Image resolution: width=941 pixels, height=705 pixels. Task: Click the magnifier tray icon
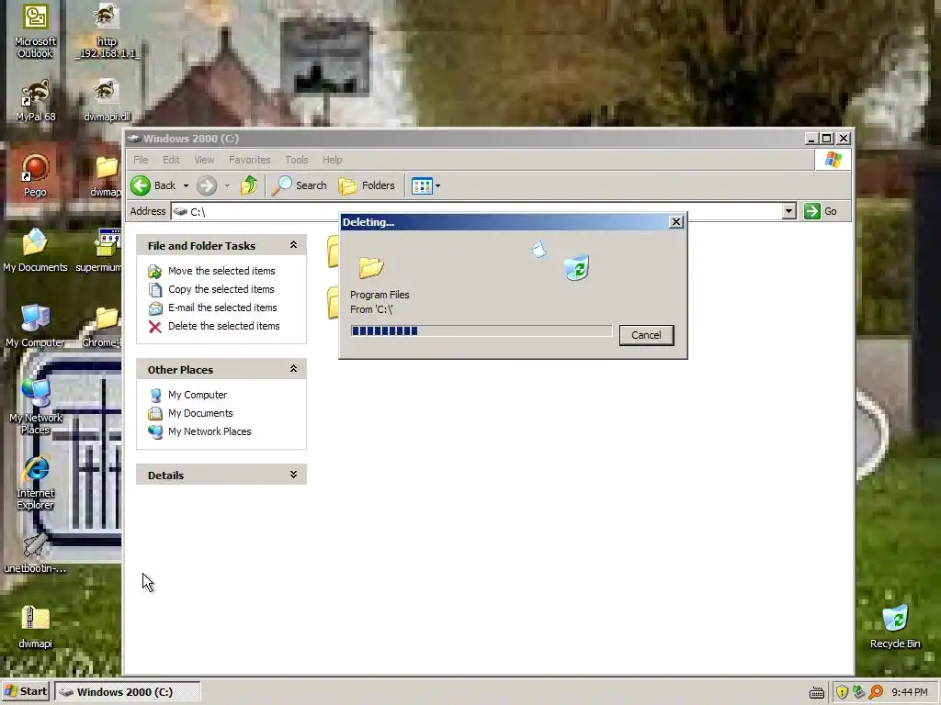(x=876, y=692)
